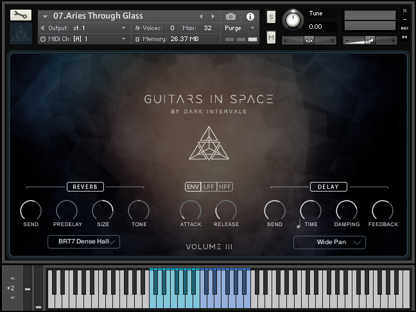Viewport: 416px width, 312px height.
Task: Toggle delay tempo sync note icon
Action: coord(299,224)
